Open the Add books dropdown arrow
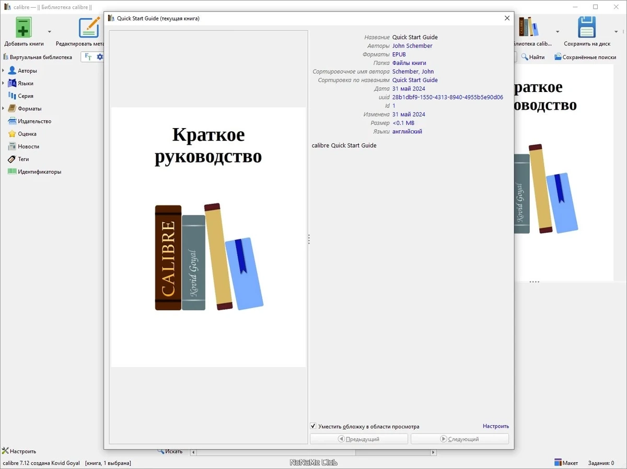 [50, 31]
